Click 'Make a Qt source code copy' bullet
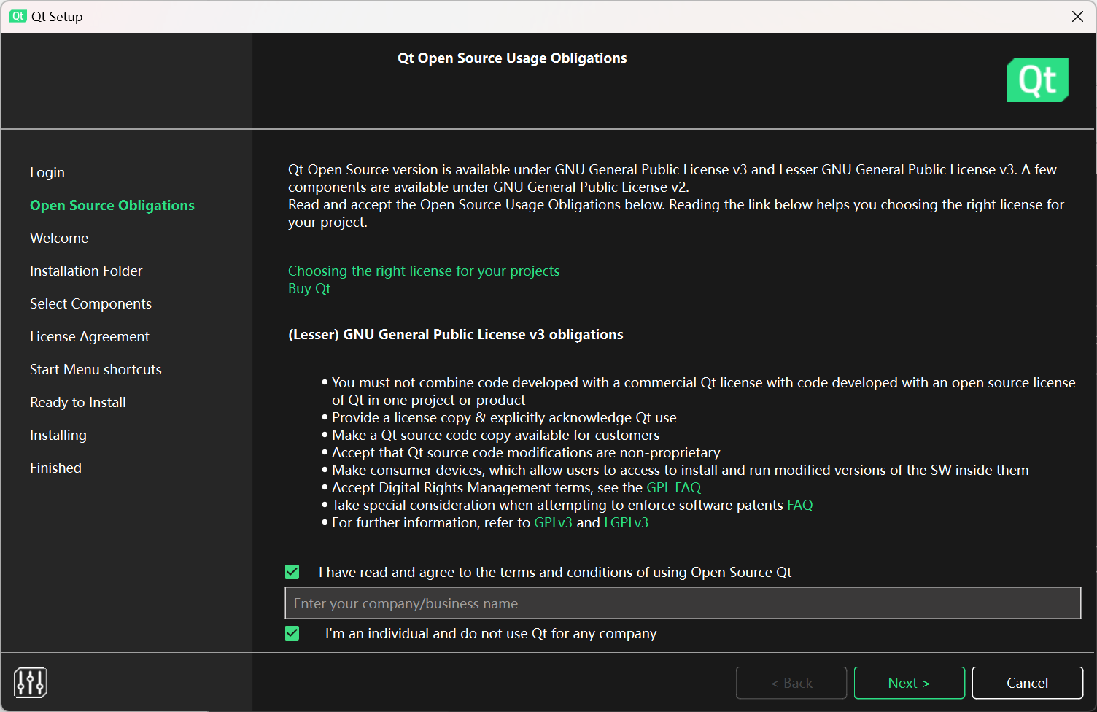 495,435
